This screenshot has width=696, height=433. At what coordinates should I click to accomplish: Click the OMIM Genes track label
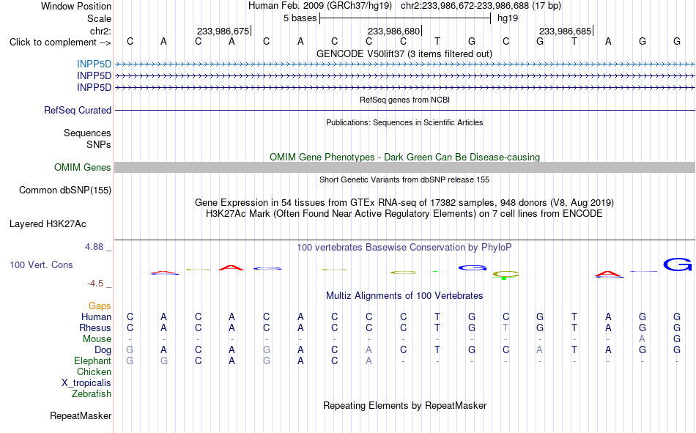coord(83,168)
